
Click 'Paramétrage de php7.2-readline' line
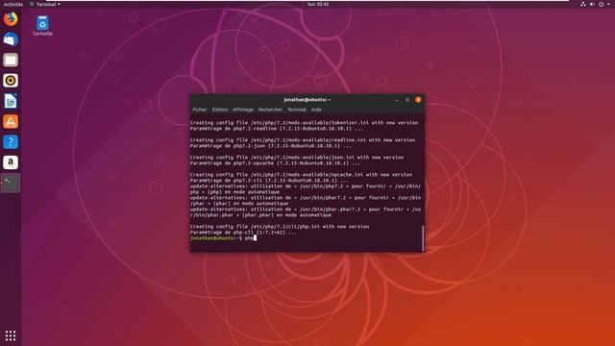click(277, 128)
